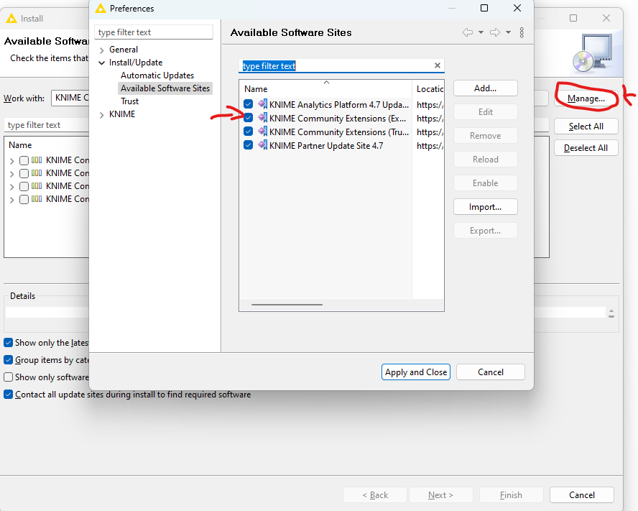Viewport: 638px width, 511px height.
Task: Expand the KNIME preferences node
Action: click(102, 115)
